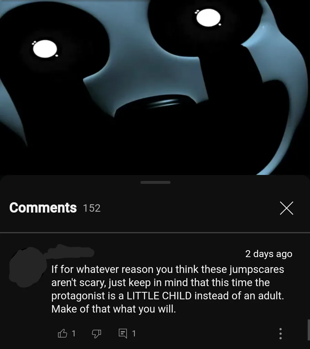This screenshot has height=349, width=310.
Task: Click the right glowing white eye
Action: point(208,18)
